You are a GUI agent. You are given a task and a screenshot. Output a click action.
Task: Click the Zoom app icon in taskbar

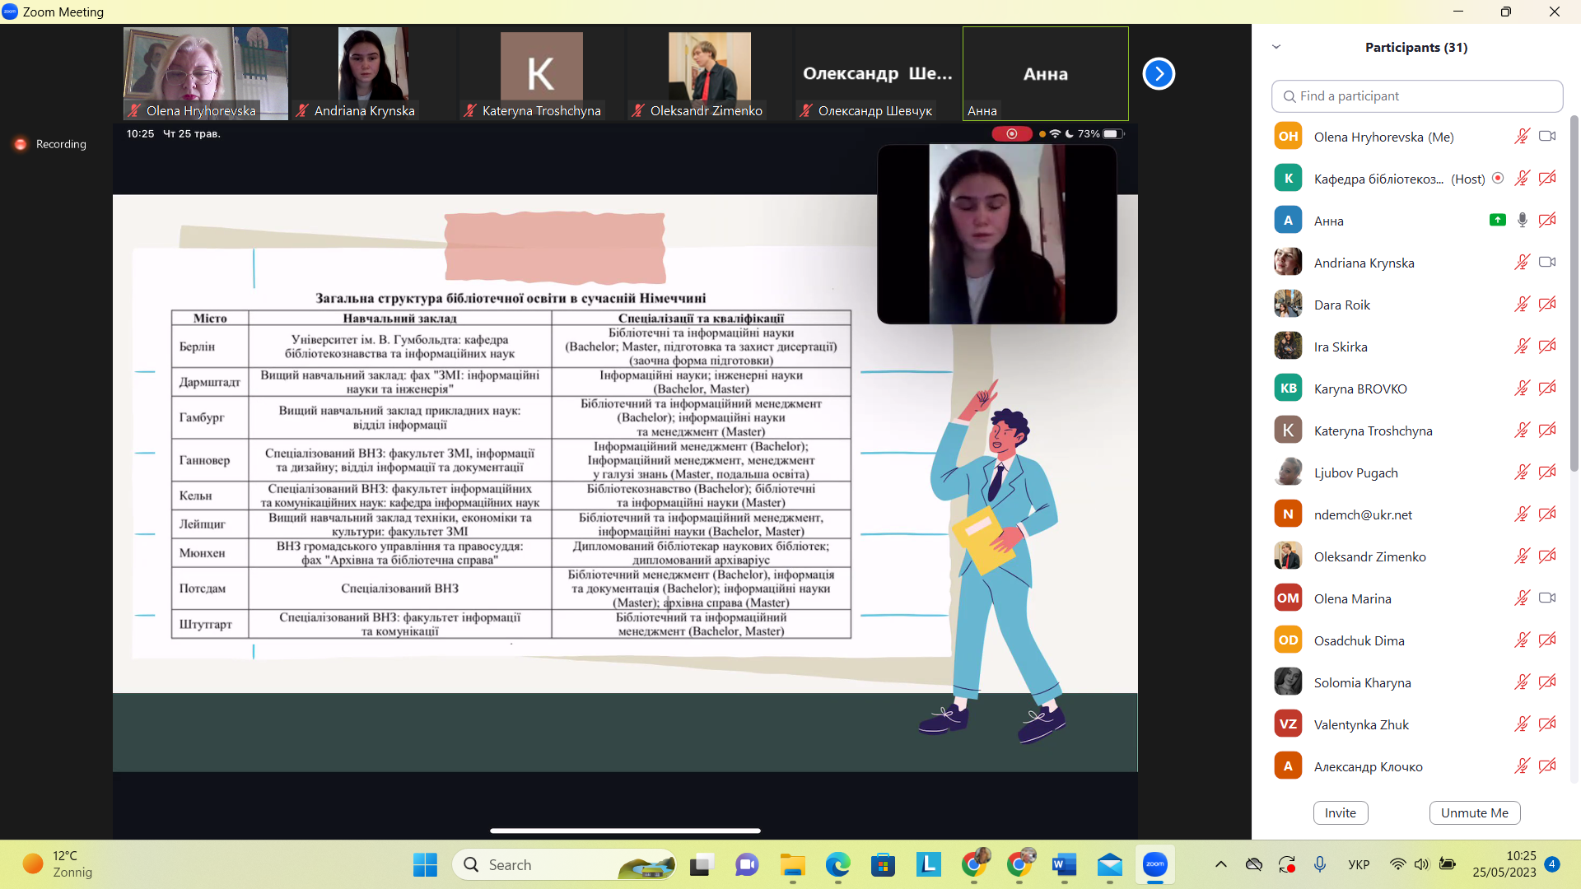click(x=1154, y=864)
